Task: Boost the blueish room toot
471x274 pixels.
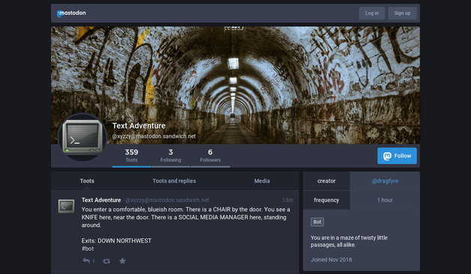Action: coord(106,261)
